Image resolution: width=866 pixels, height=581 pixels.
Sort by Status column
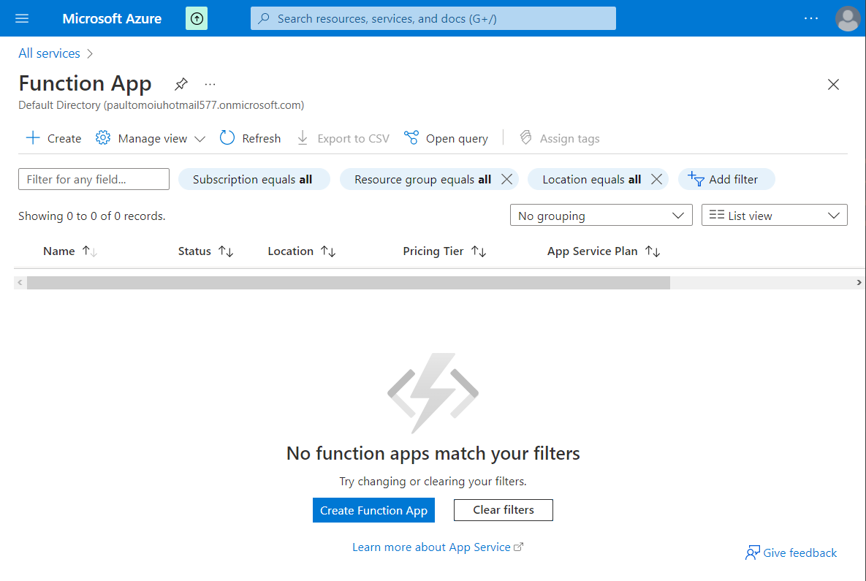(x=205, y=251)
